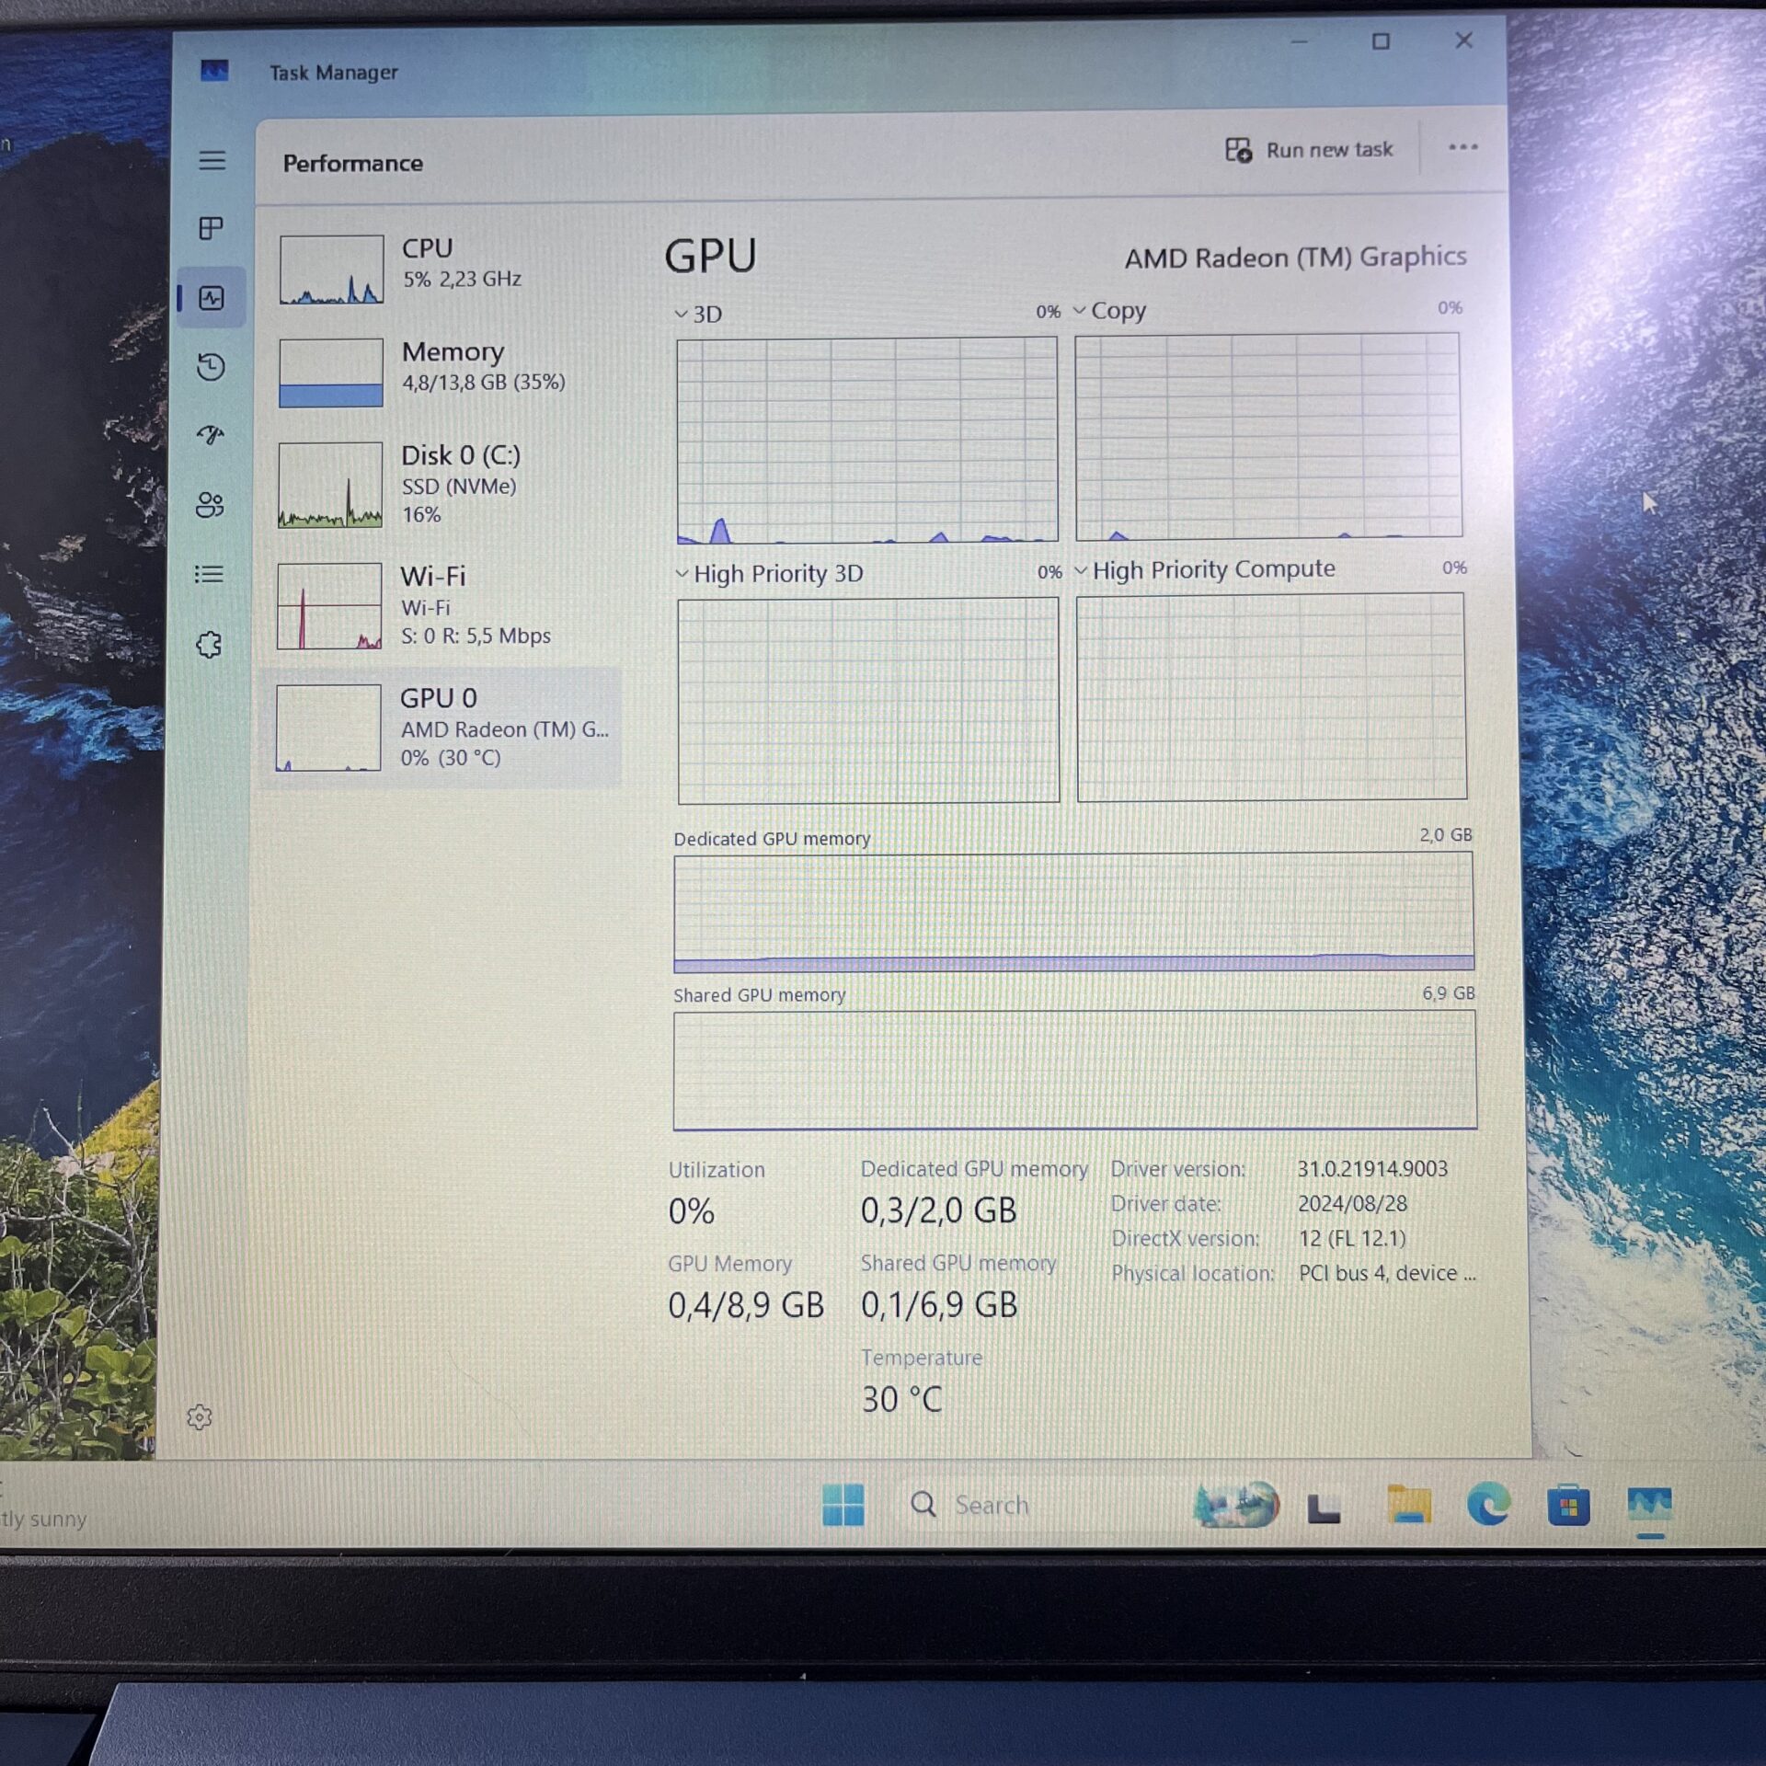Open the Startup apps icon
This screenshot has width=1766, height=1766.
(211, 434)
